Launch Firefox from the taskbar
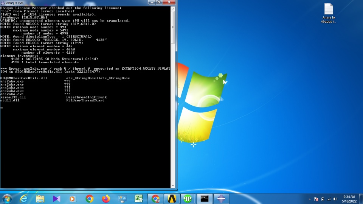This screenshot has height=204, width=363. [x=106, y=199]
